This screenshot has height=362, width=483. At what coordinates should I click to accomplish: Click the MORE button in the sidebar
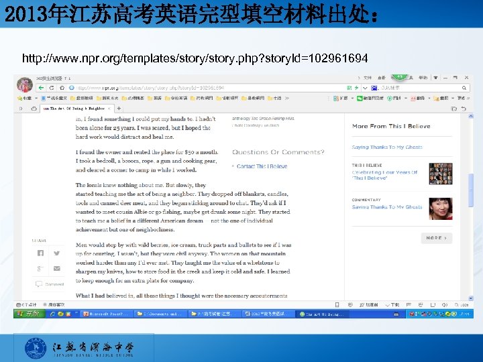tap(437, 238)
